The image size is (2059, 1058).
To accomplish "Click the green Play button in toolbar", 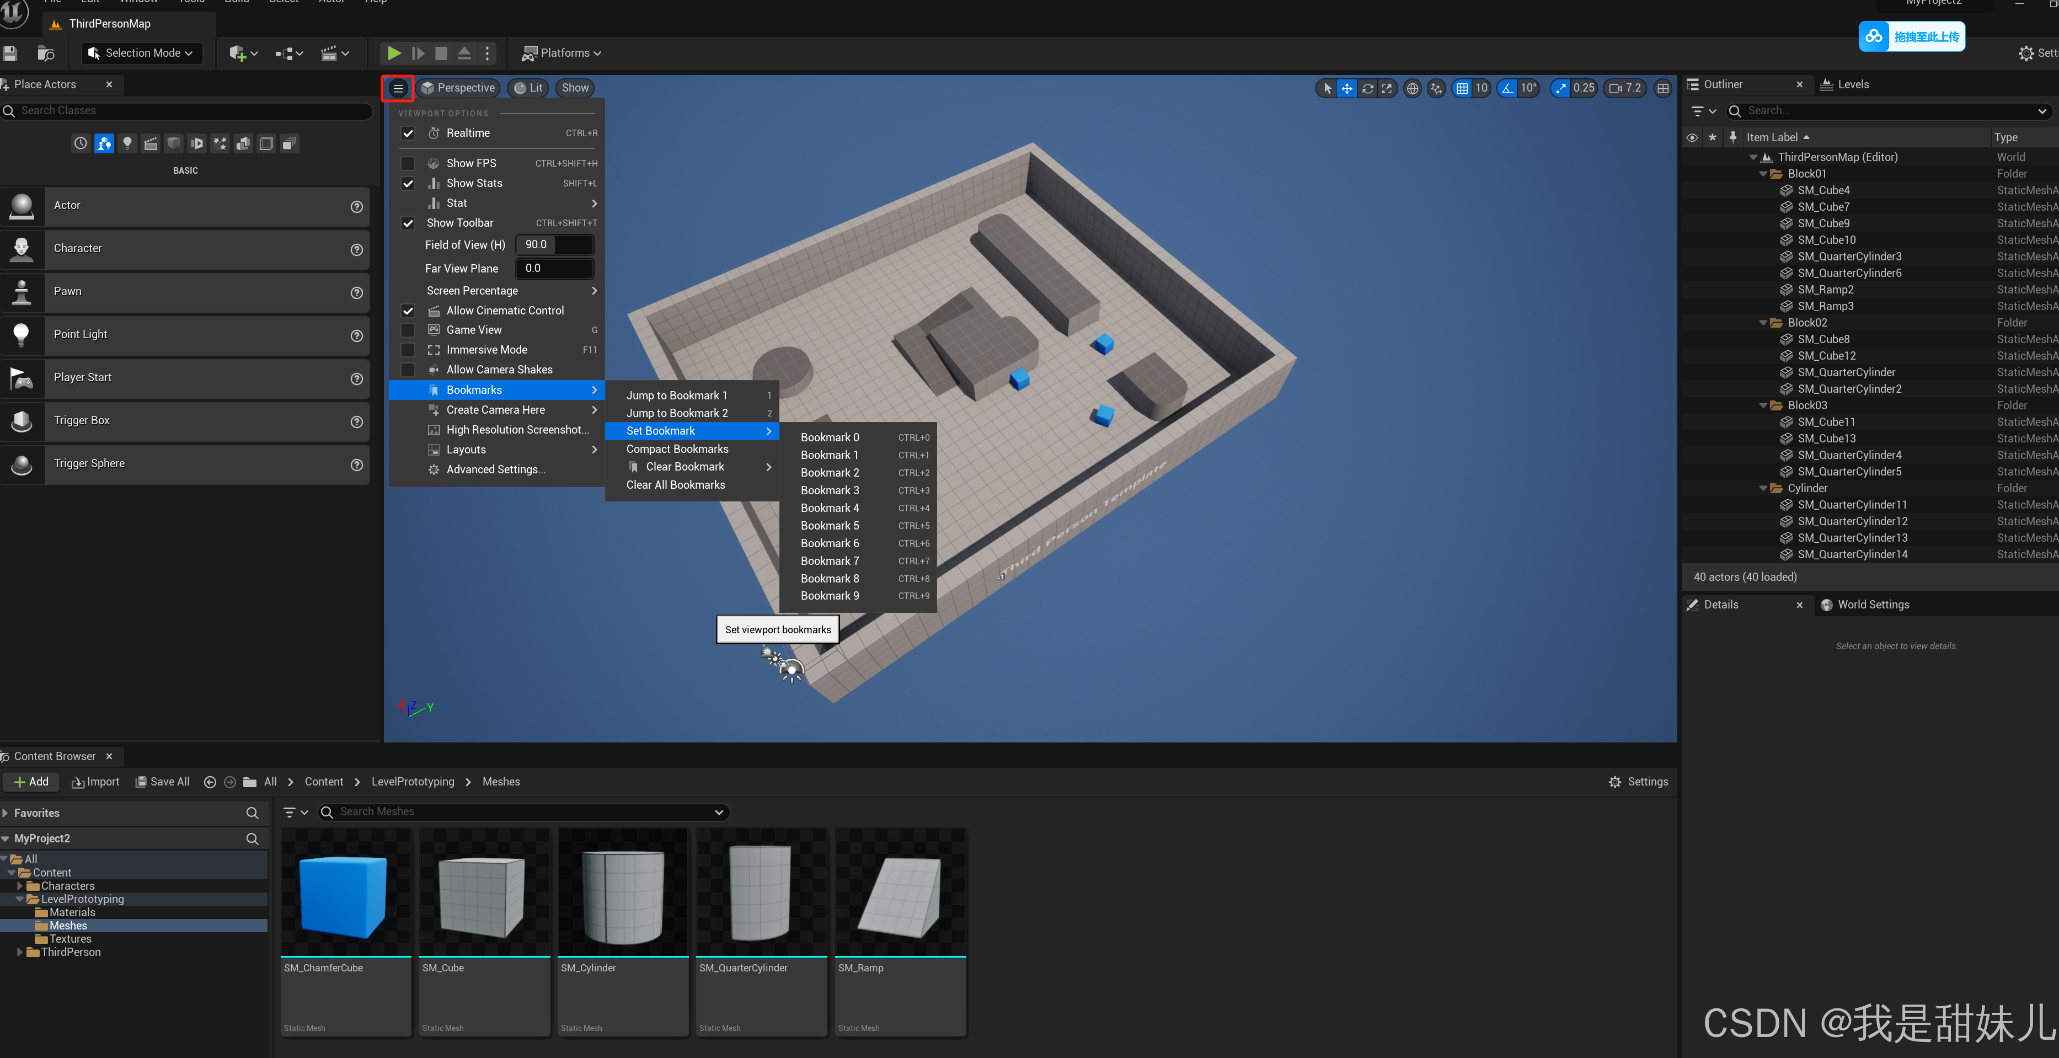I will click(x=394, y=53).
